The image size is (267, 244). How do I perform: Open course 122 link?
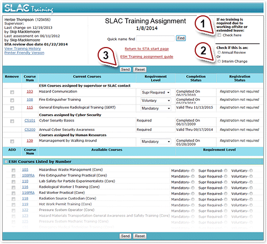25,210
